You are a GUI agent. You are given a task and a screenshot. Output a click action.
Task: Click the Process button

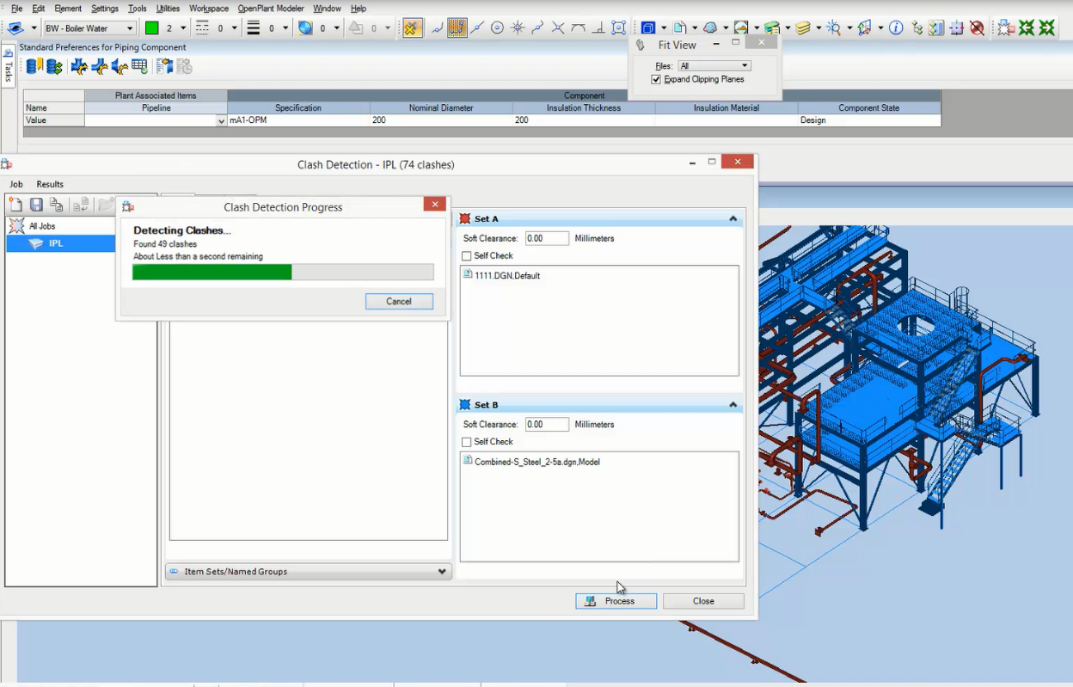pos(616,601)
